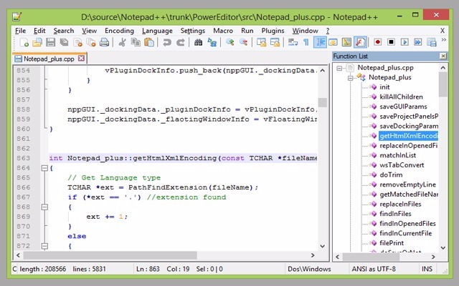Collapse the code fold at line 864
Screen dimensions: 459x286
[44, 168]
